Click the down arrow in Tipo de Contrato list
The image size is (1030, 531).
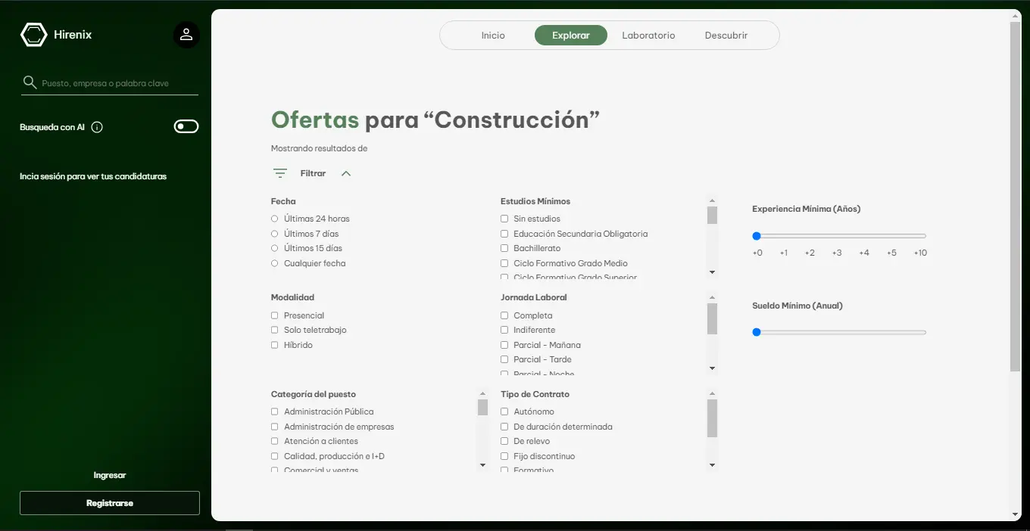pyautogui.click(x=712, y=464)
